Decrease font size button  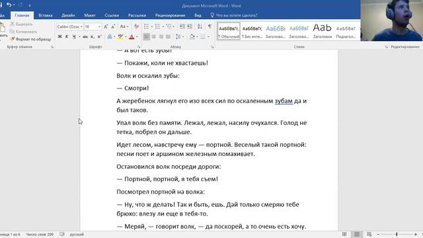point(113,26)
